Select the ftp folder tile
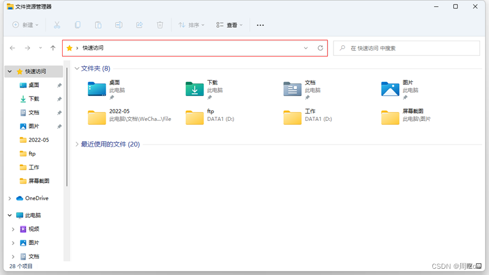Screen dimensions: 489x275 [210, 117]
